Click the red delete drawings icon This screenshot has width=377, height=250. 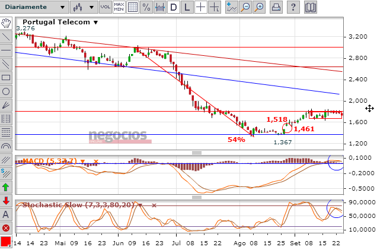6,228
